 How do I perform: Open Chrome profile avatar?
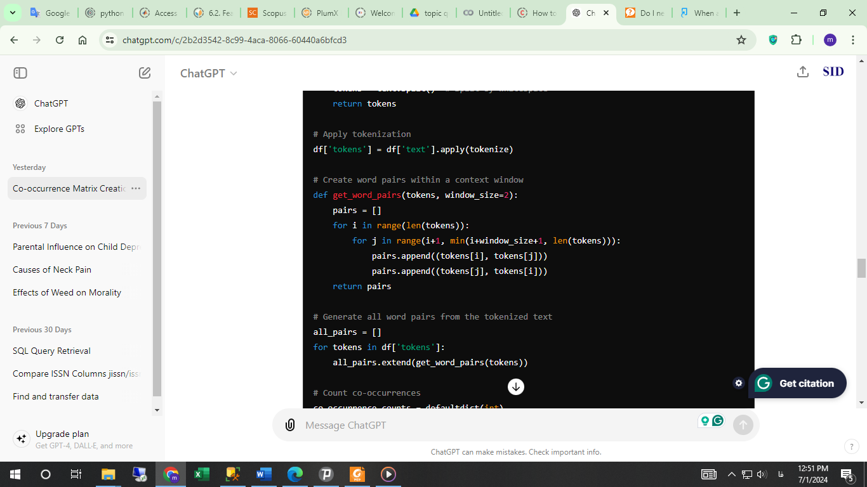tap(830, 40)
